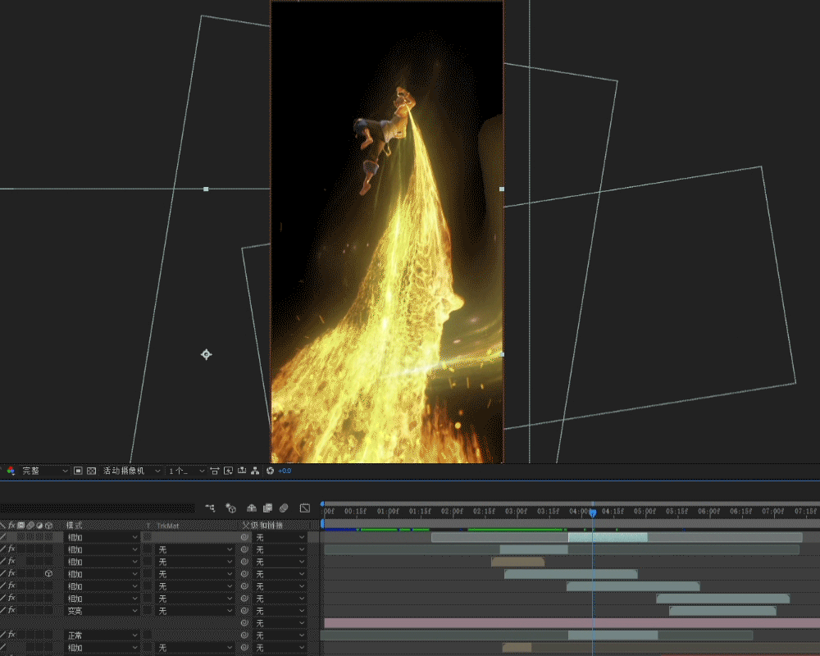The width and height of the screenshot is (820, 656).
Task: Select the tan layer bar near 03:00f
Action: [x=517, y=562]
